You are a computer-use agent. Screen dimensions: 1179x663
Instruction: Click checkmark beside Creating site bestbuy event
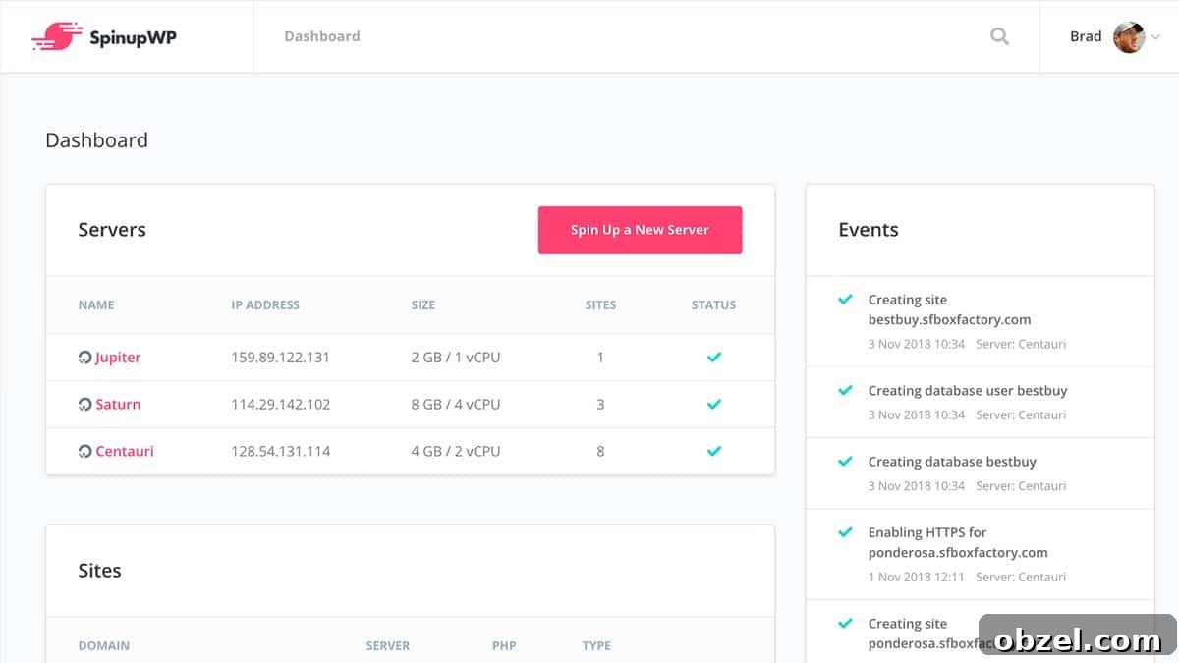click(x=845, y=300)
